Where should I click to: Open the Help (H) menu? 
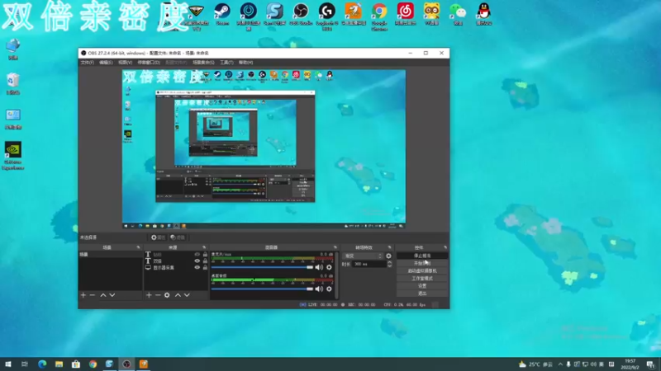coord(245,63)
